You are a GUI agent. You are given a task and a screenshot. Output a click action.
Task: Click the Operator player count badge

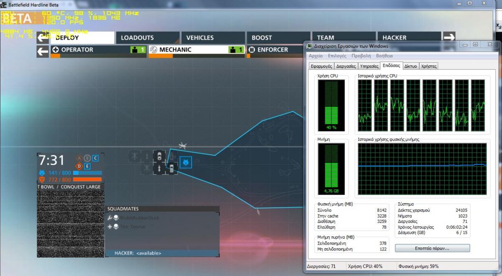coord(138,50)
